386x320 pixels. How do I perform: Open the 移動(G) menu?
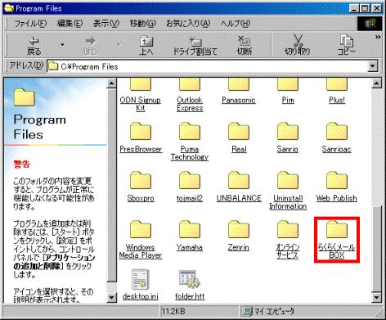click(143, 24)
